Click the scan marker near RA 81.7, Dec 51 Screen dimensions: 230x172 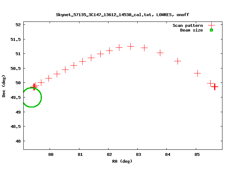pos(101,54)
